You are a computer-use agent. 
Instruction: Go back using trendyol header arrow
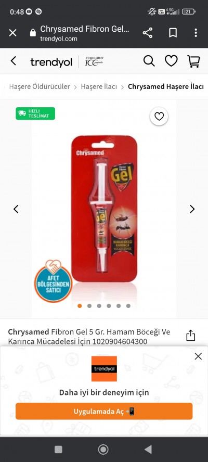(13, 61)
